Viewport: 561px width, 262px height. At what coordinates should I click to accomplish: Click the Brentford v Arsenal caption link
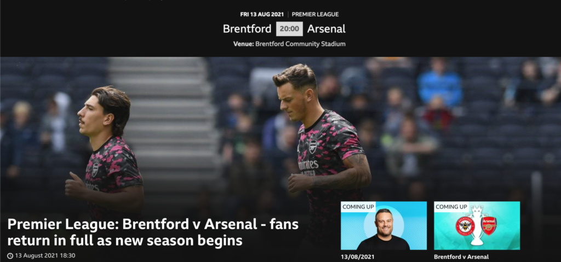(x=461, y=257)
